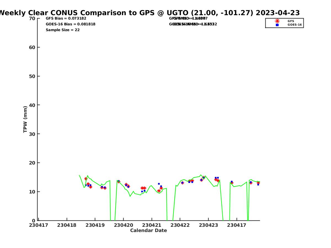Click the 20 tick label on y-axis
Image resolution: width=331 pixels, height=248 pixels.
(x=32, y=163)
